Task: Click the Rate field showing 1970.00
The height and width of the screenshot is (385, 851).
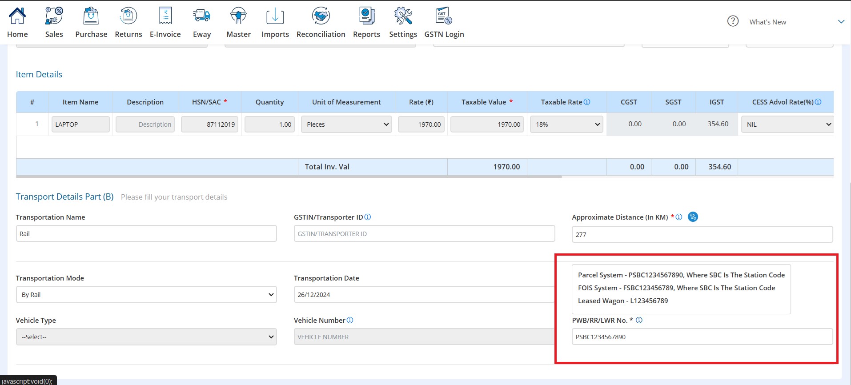Action: coord(421,124)
